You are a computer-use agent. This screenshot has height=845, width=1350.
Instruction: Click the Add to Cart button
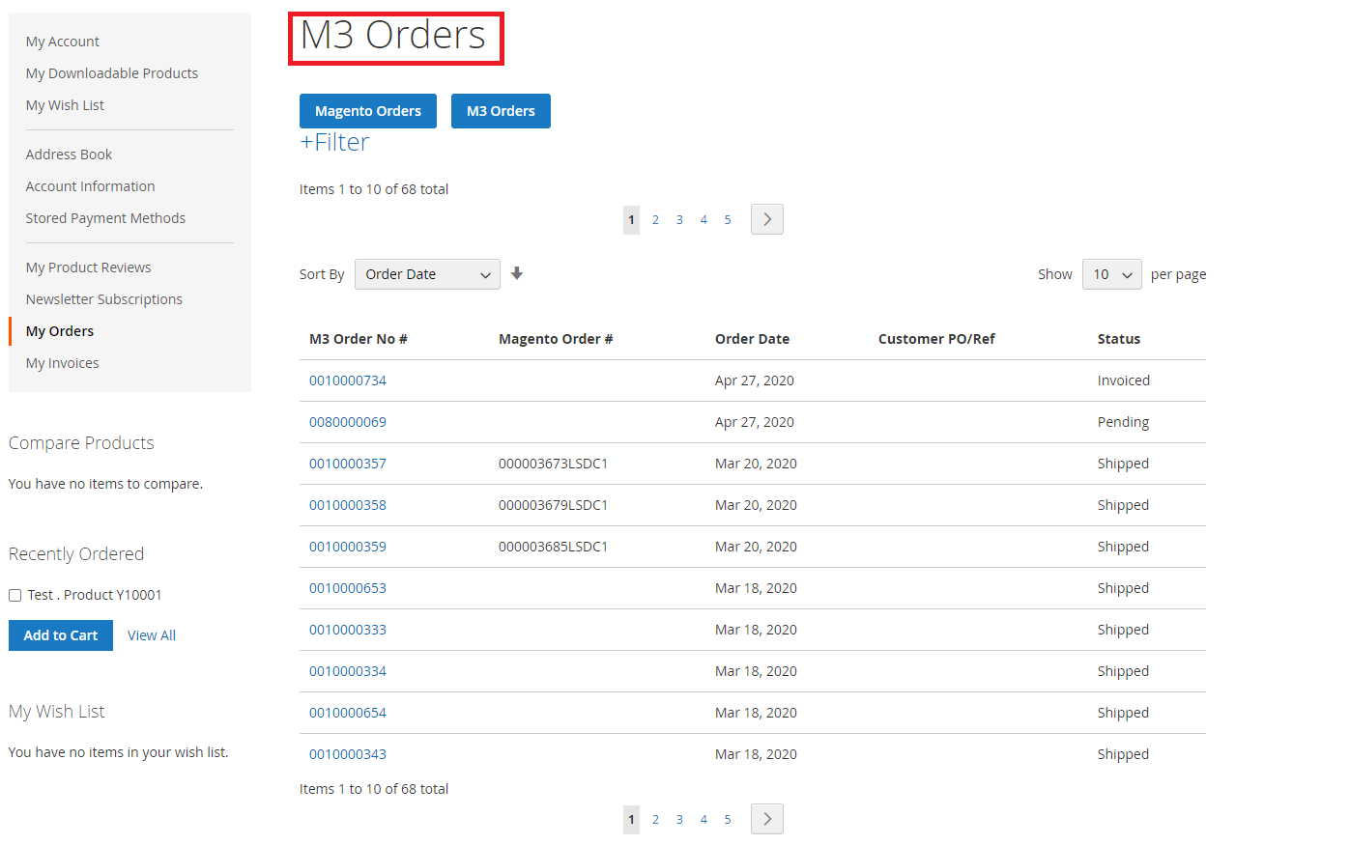pos(61,635)
